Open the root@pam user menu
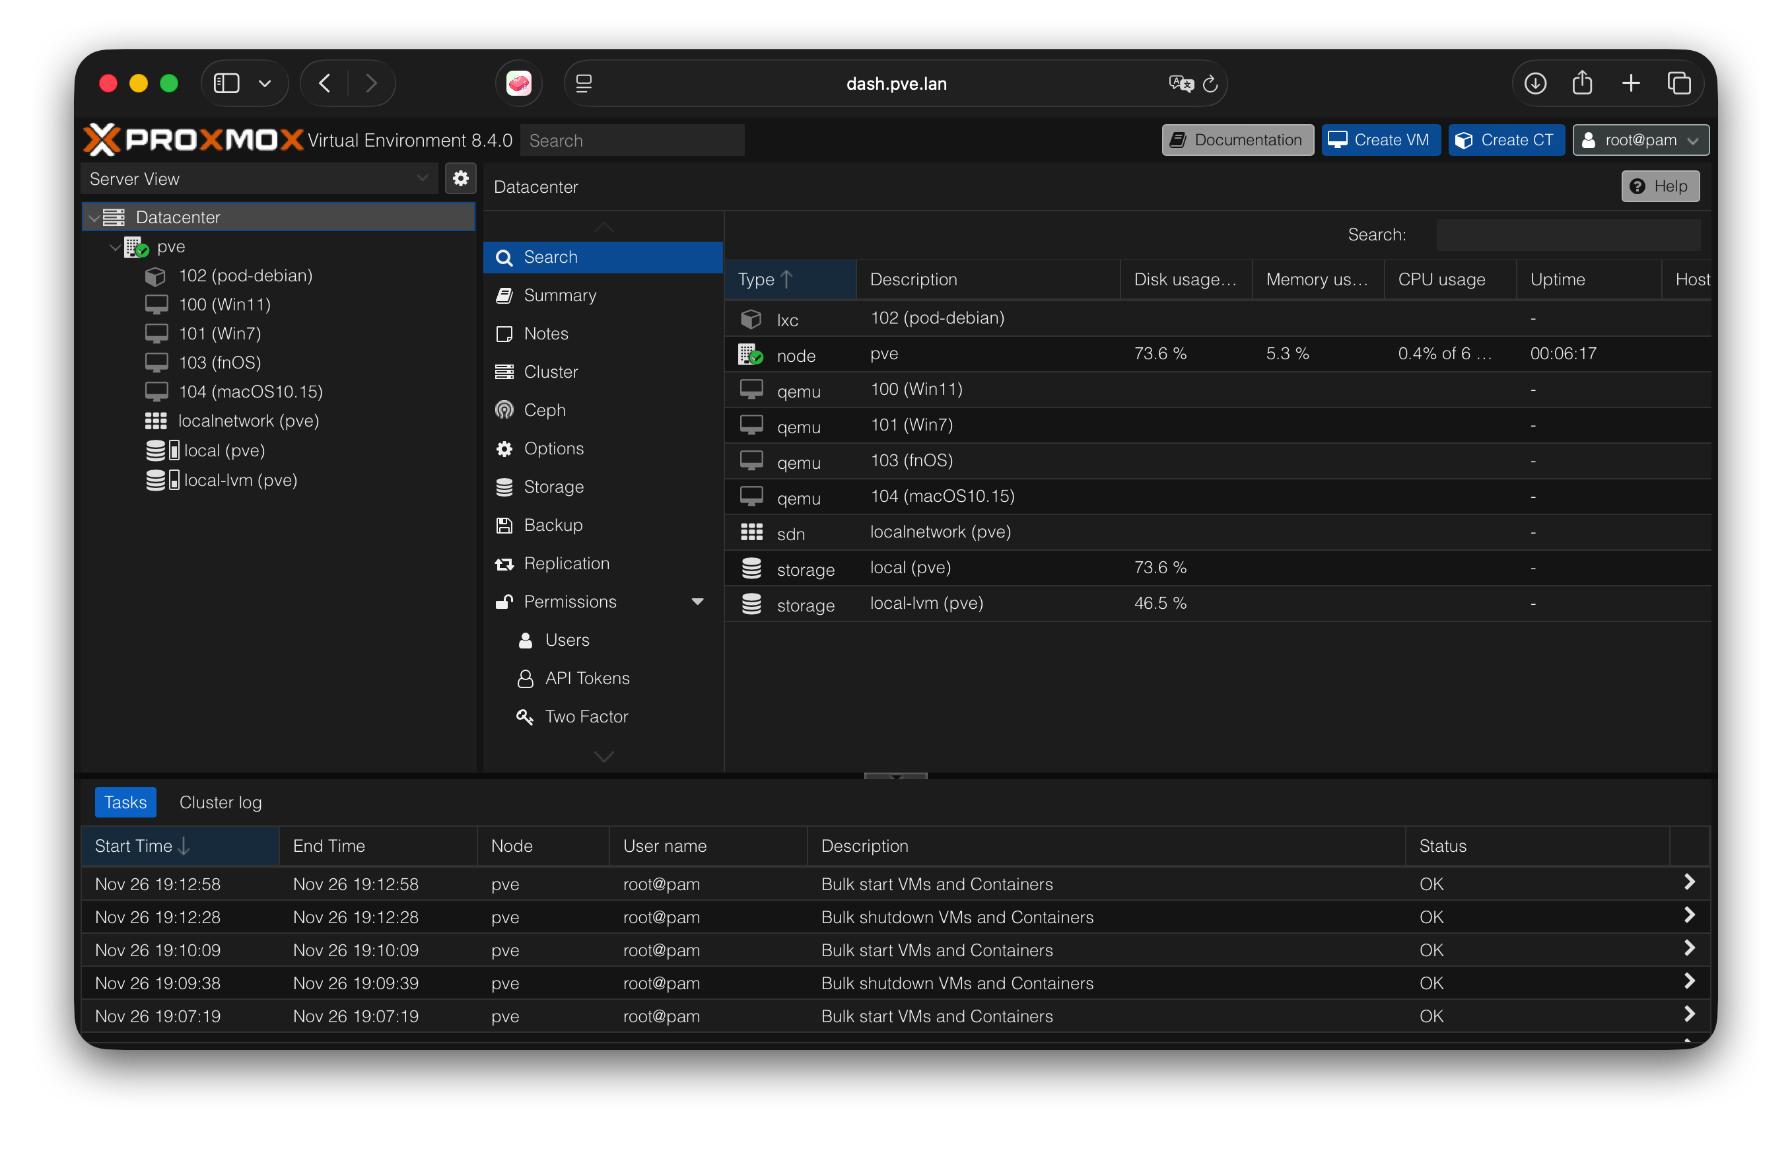Screen dimensions: 1792x1149 pos(1641,140)
